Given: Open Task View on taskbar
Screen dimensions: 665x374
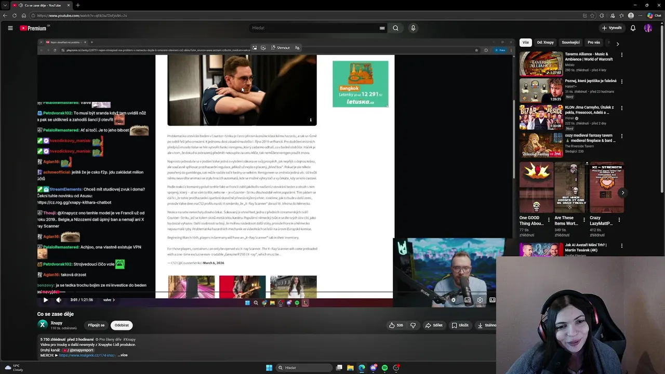Looking at the screenshot, I should [339, 368].
